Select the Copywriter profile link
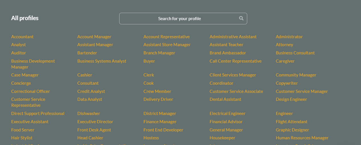Screen dimensions: 361x145 click(x=286, y=83)
